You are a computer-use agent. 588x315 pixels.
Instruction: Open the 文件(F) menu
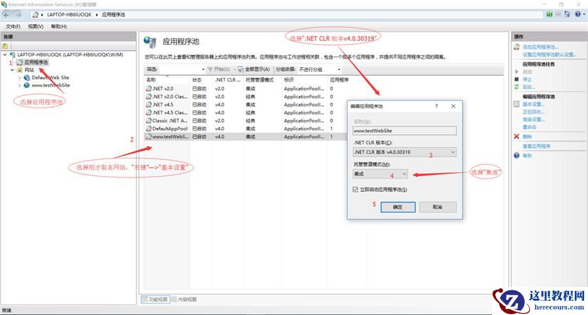pyautogui.click(x=13, y=27)
